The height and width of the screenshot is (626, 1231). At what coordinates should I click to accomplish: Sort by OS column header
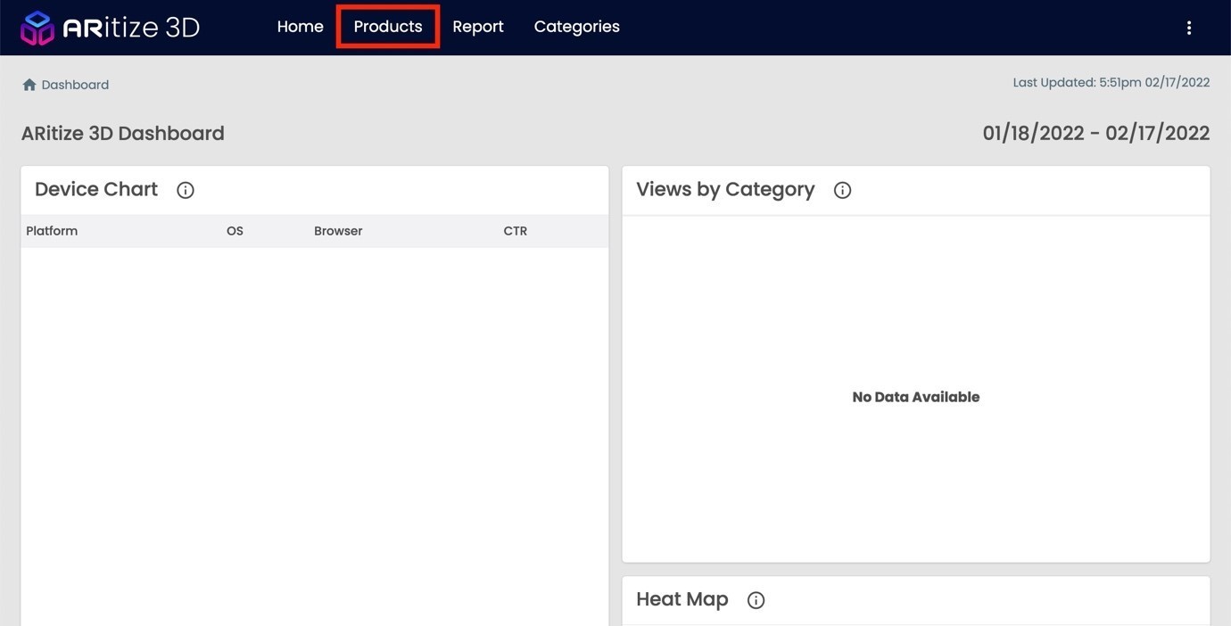(235, 231)
